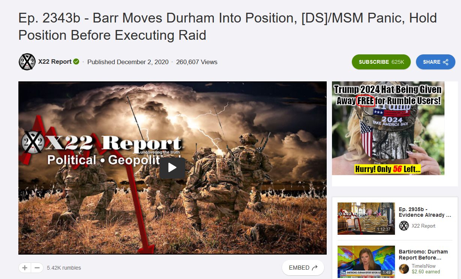Open the Share options
The image size is (461, 279).
point(435,62)
